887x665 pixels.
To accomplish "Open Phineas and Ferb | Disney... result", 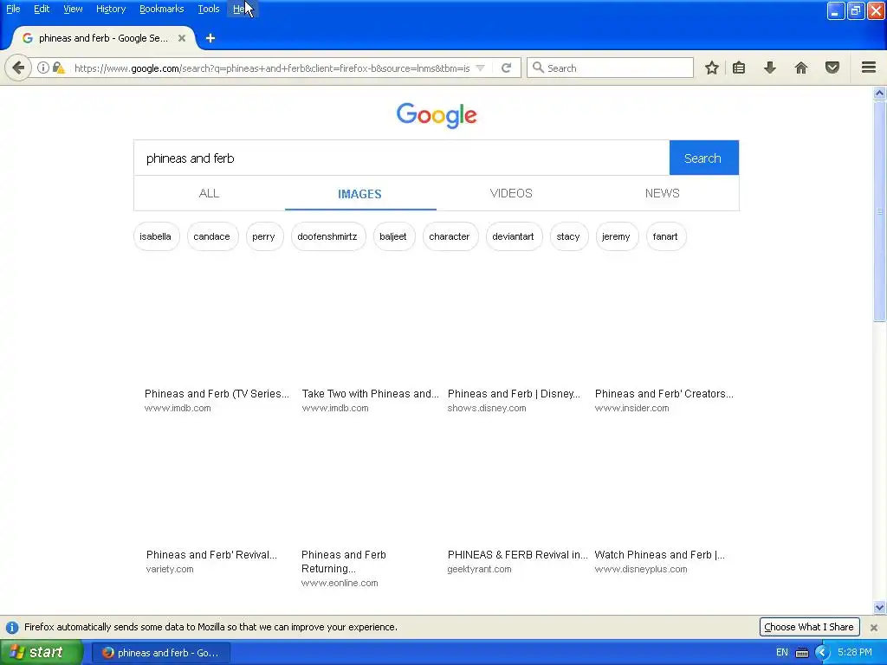I will pyautogui.click(x=514, y=394).
